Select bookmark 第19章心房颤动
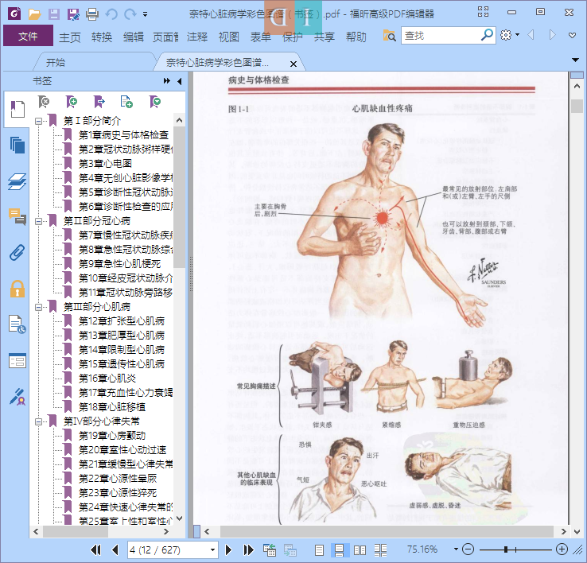The width and height of the screenshot is (587, 563). 112,436
